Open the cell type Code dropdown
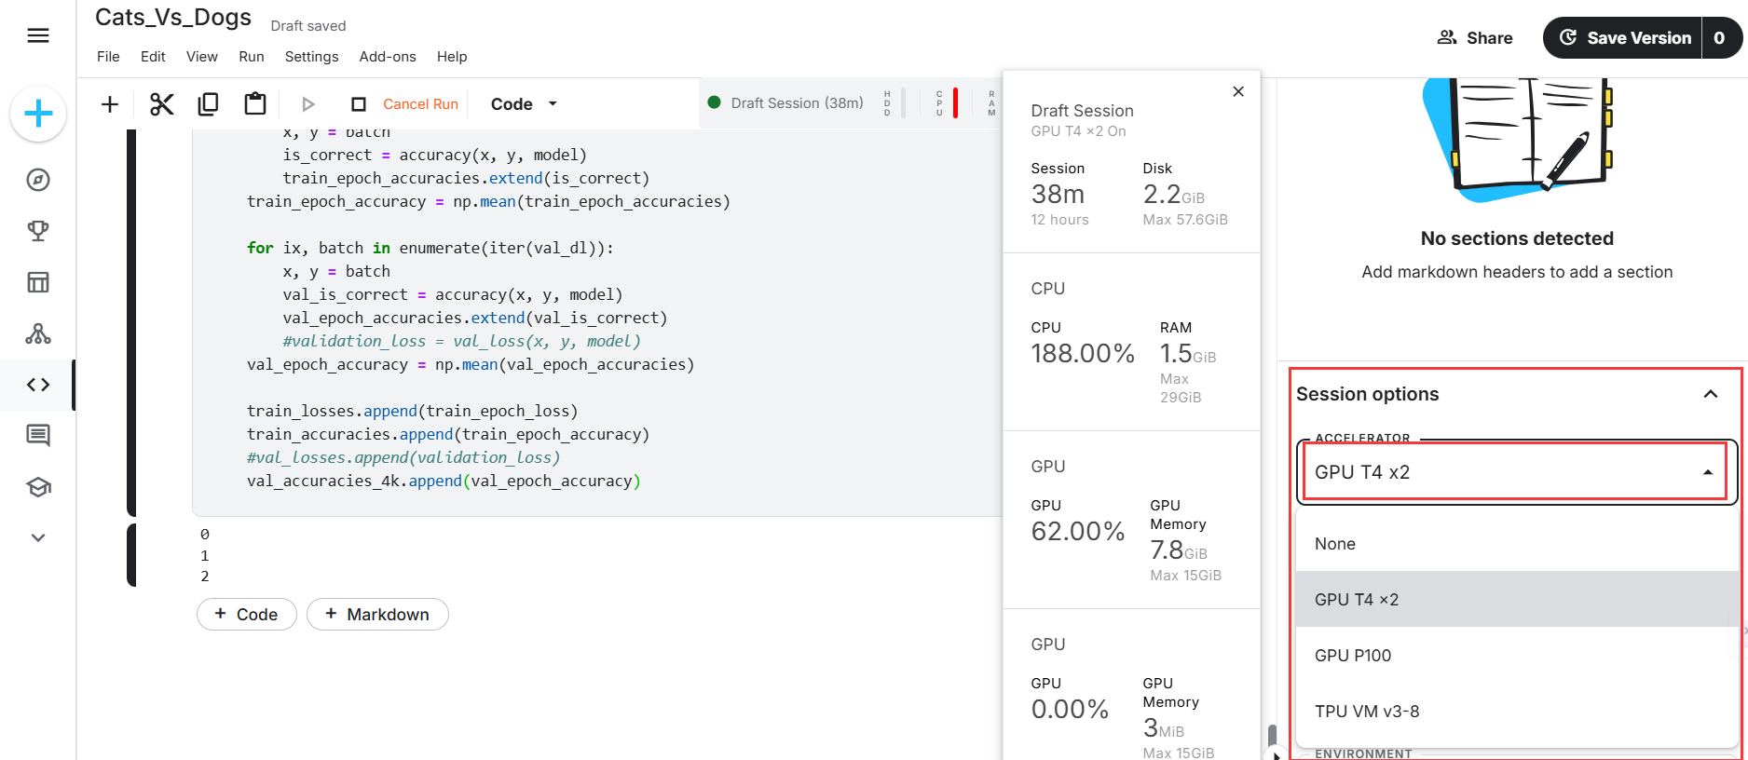 (524, 104)
